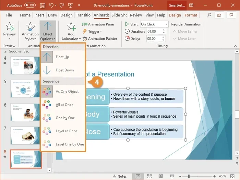Click the Save icon in title bar
The width and height of the screenshot is (240, 180).
(x=43, y=5)
